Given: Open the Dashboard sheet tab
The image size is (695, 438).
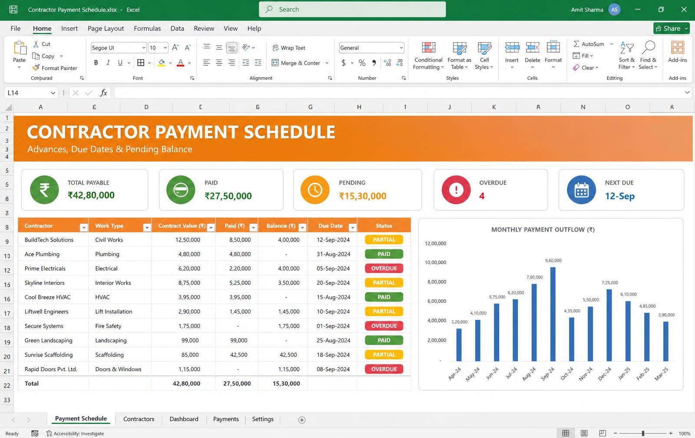Looking at the screenshot, I should pyautogui.click(x=184, y=419).
